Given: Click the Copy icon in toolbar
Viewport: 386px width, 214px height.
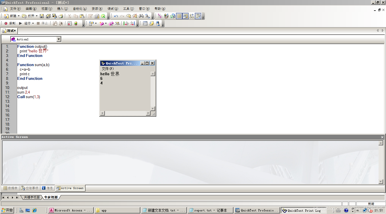Looking at the screenshot, I should (76, 16).
